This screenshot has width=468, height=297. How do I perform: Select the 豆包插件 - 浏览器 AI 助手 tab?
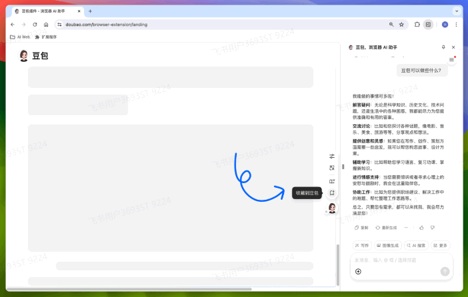pos(48,11)
